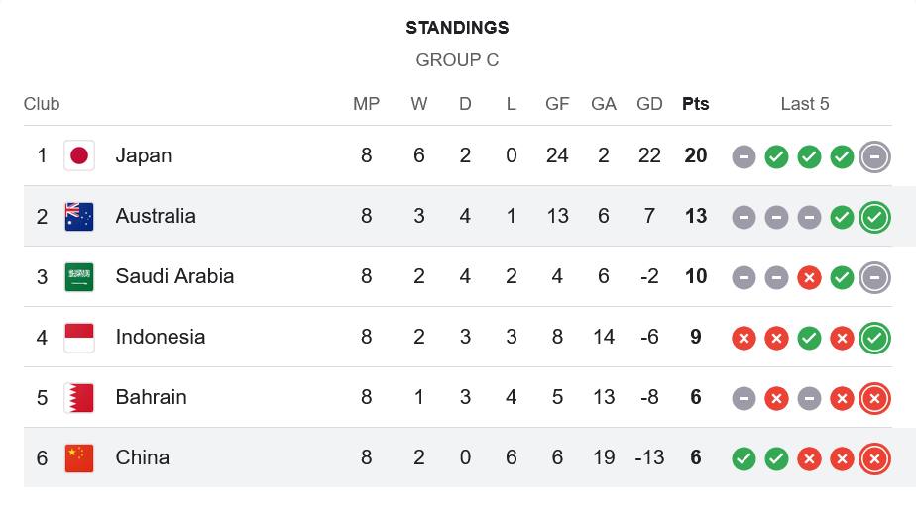Open the Saudi Arabia team link
Viewport: 916px width, 505px height.
tap(174, 276)
